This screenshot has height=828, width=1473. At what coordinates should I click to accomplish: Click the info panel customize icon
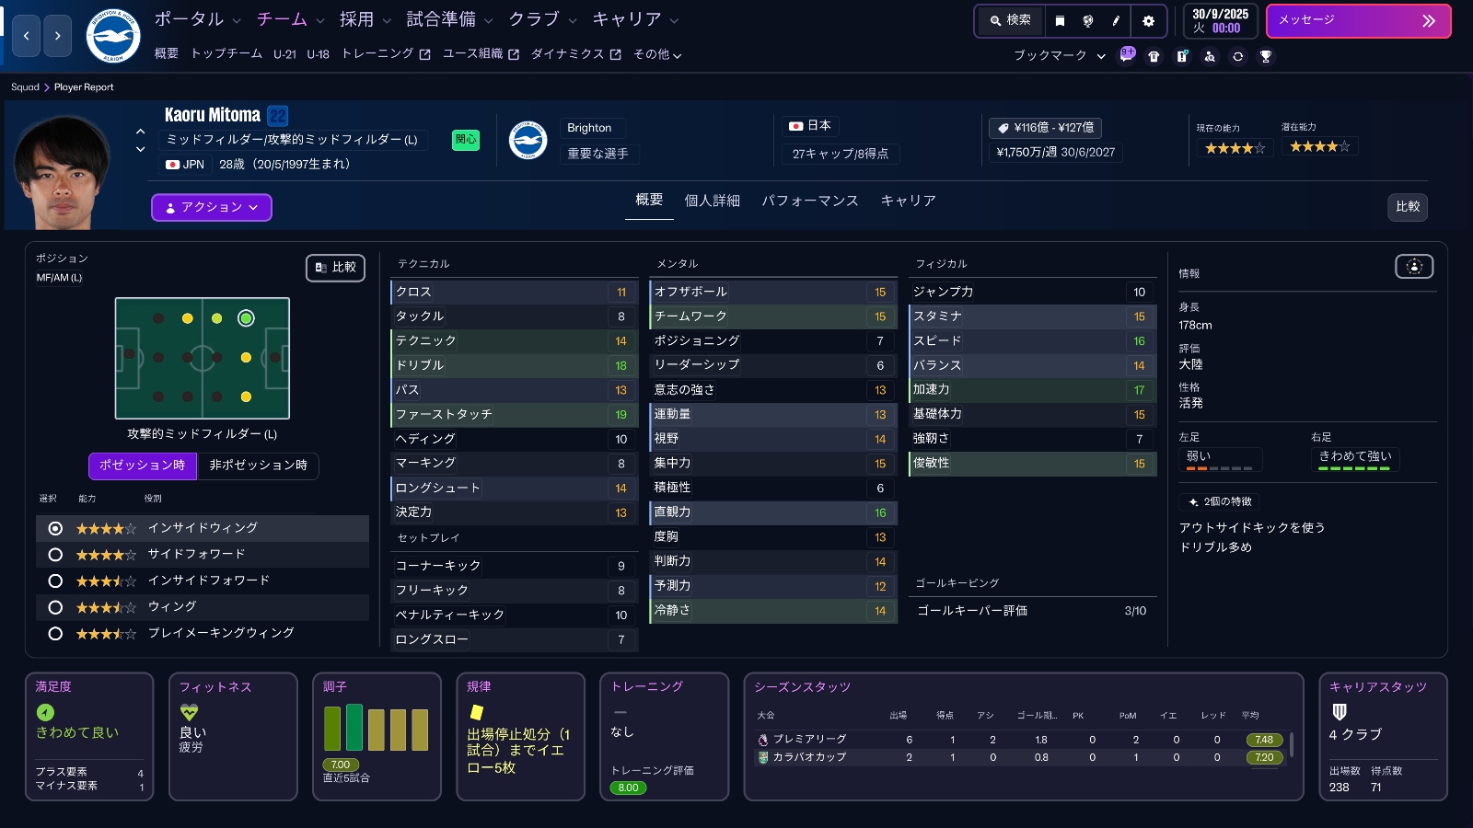tap(1414, 267)
